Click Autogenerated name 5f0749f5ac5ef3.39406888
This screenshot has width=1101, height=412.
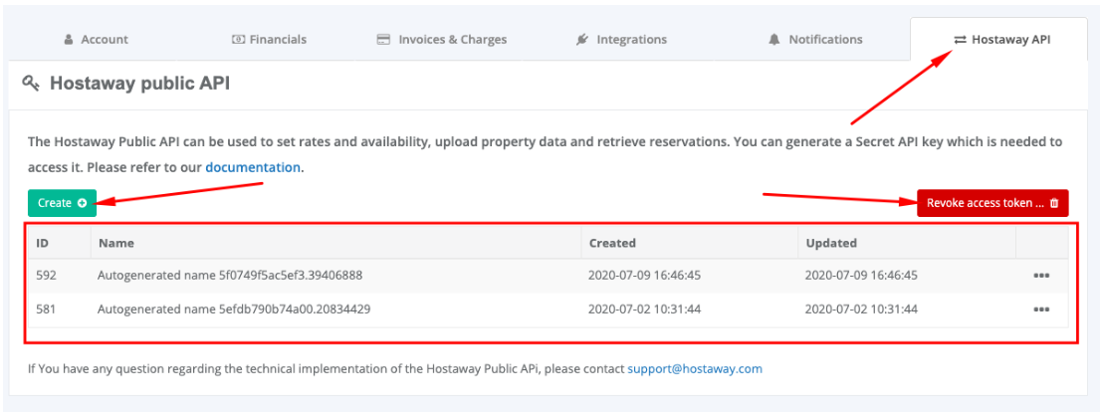pyautogui.click(x=230, y=276)
